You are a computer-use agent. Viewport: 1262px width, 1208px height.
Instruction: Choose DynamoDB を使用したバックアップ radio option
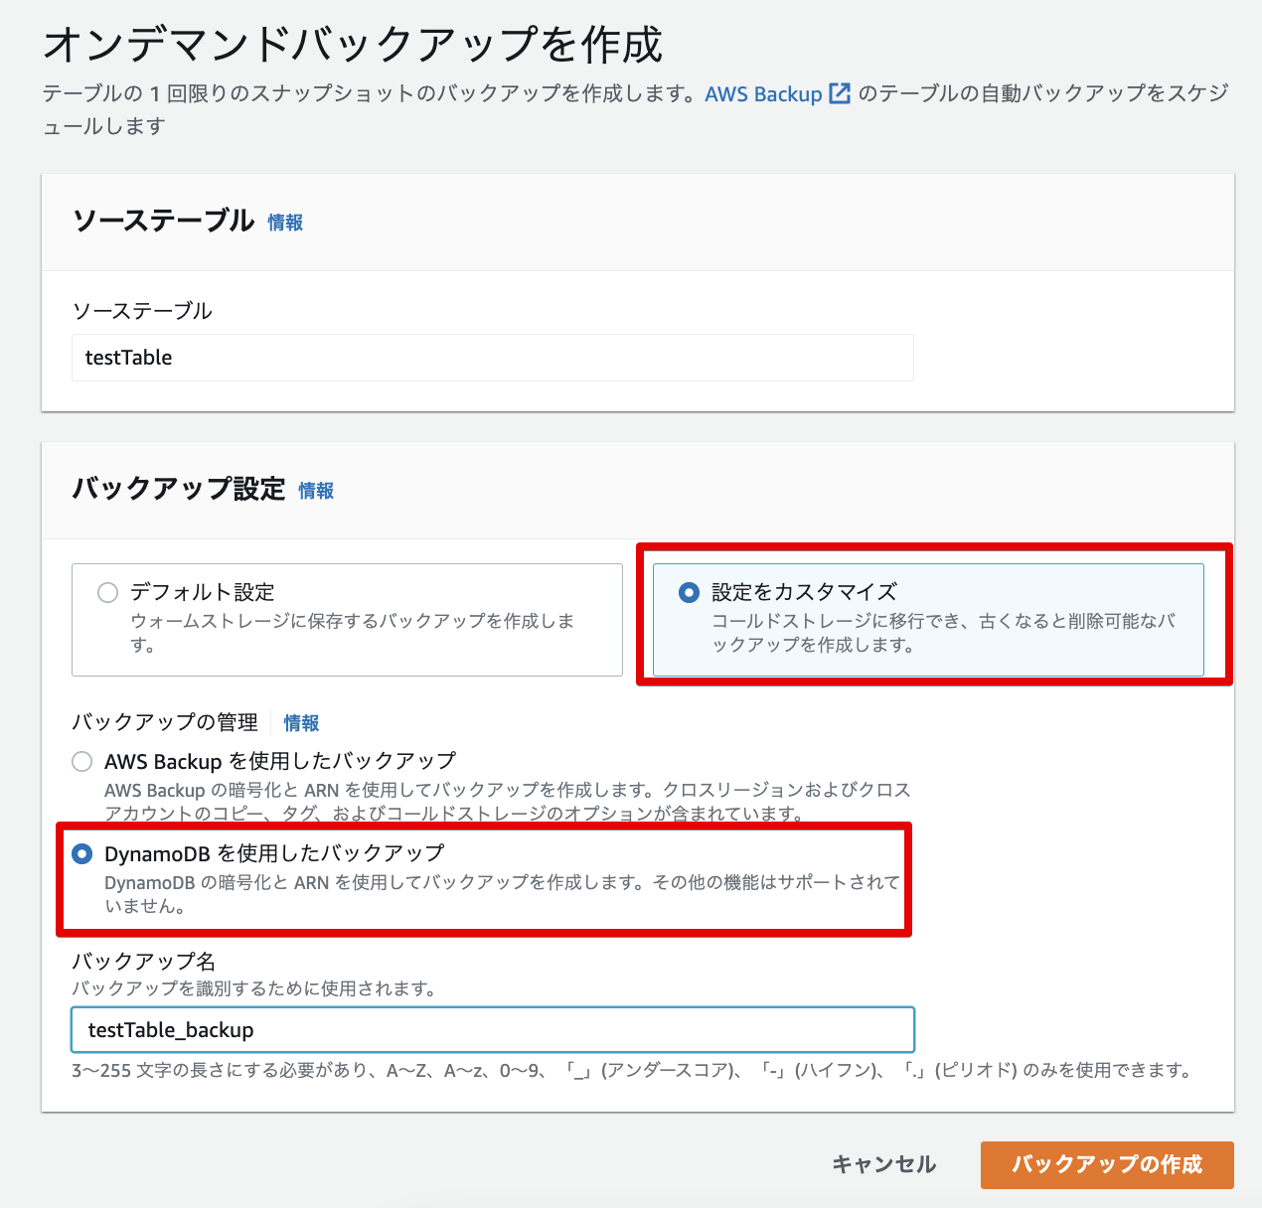[x=81, y=854]
